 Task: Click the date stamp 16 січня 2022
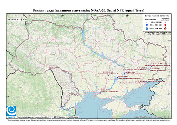pos(18,19)
